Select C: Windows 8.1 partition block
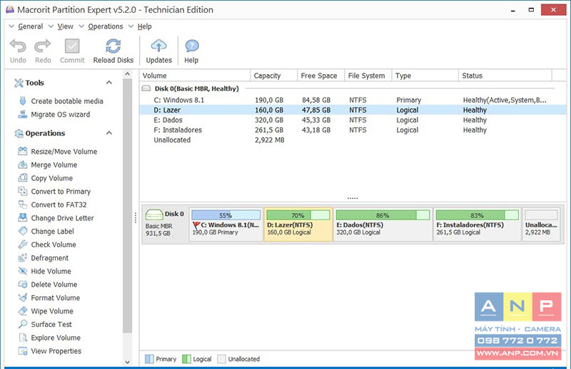The image size is (571, 369). (x=226, y=224)
